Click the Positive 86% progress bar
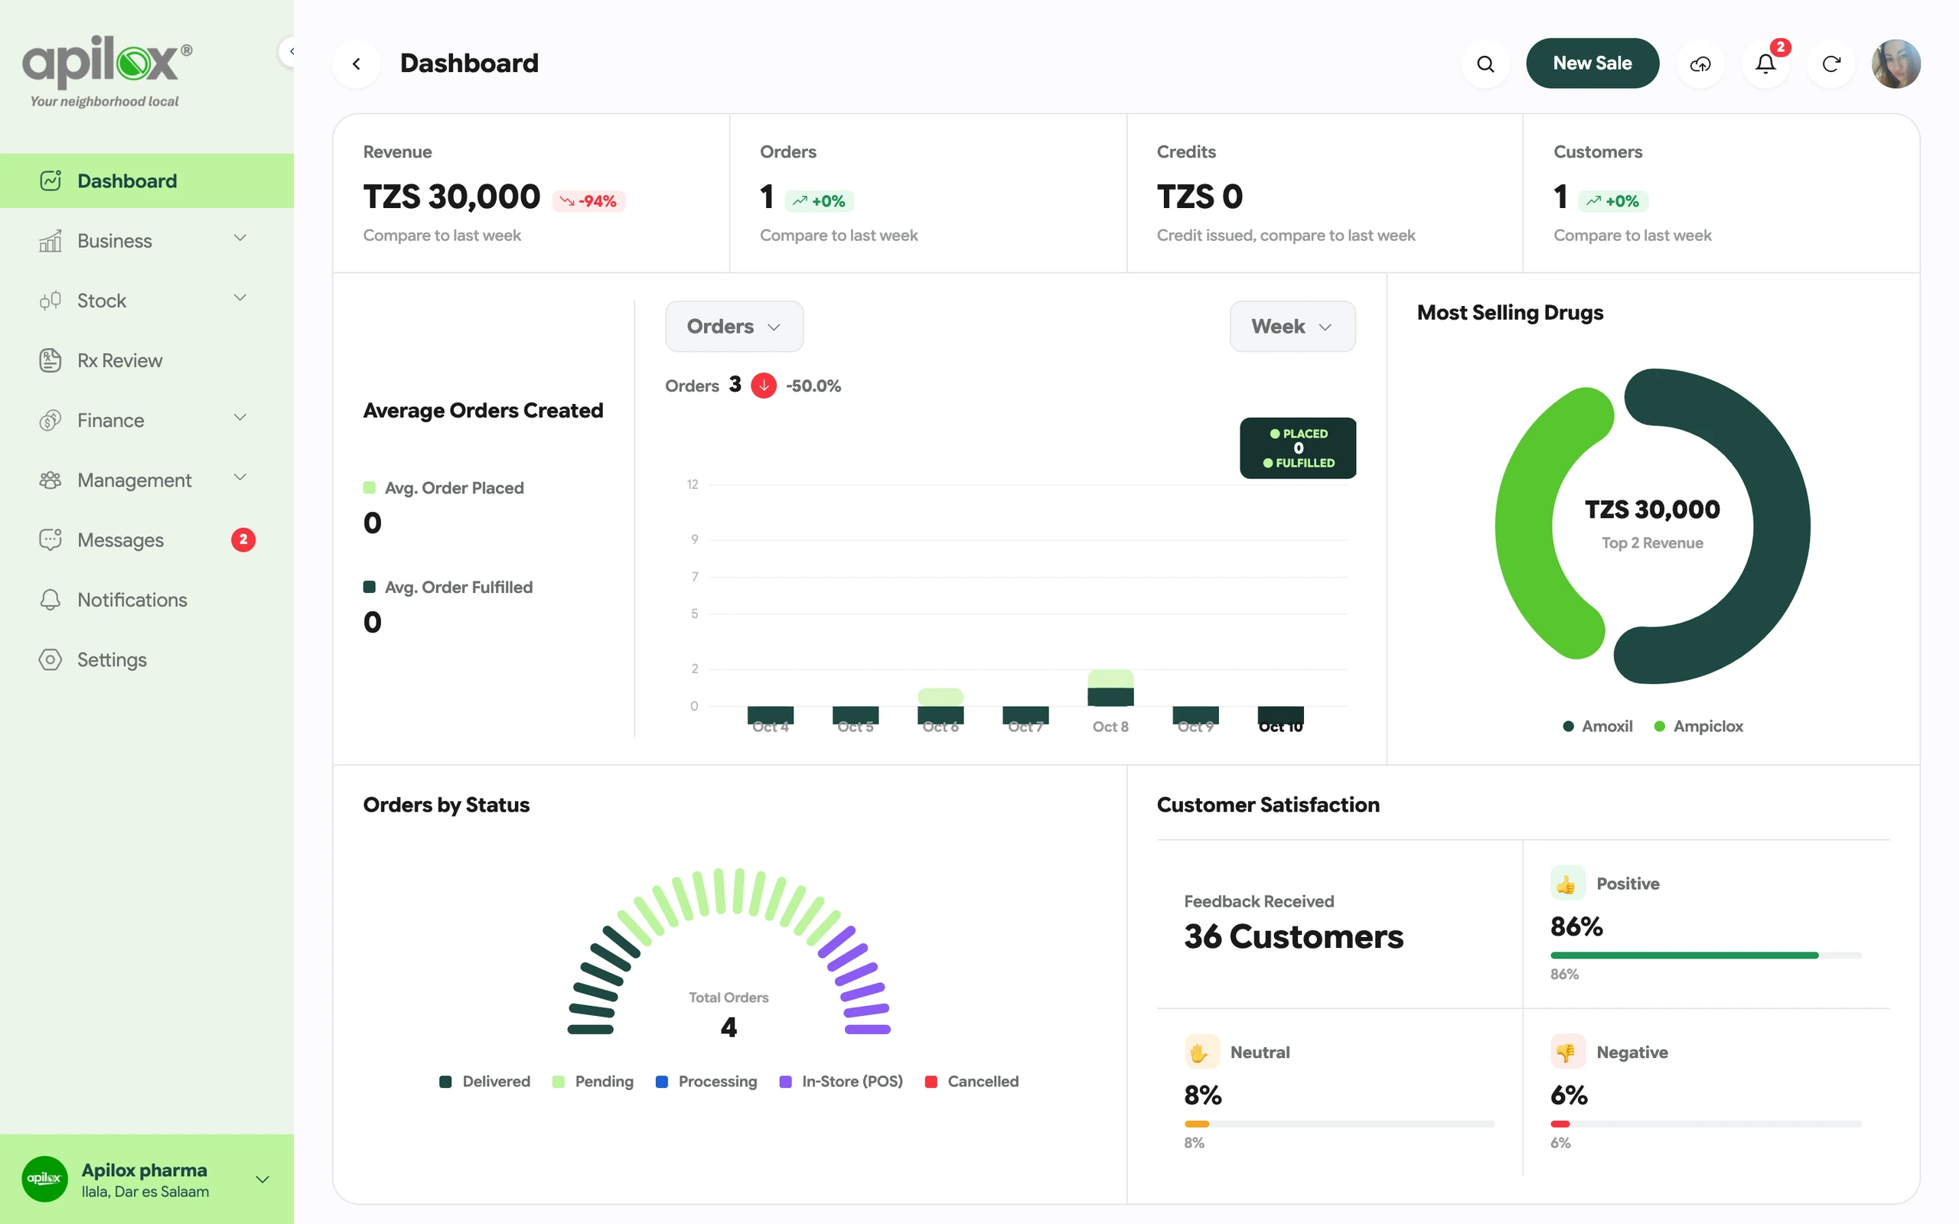1959x1224 pixels. 1706,955
